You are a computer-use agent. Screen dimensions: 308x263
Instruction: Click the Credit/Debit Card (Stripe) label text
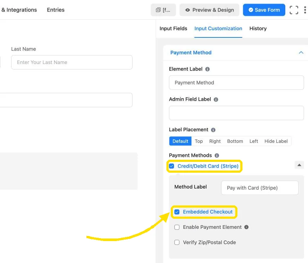[x=208, y=166]
